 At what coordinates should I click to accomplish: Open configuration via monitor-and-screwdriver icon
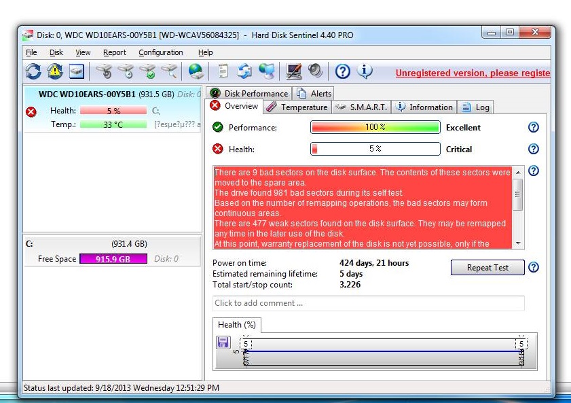pos(293,71)
